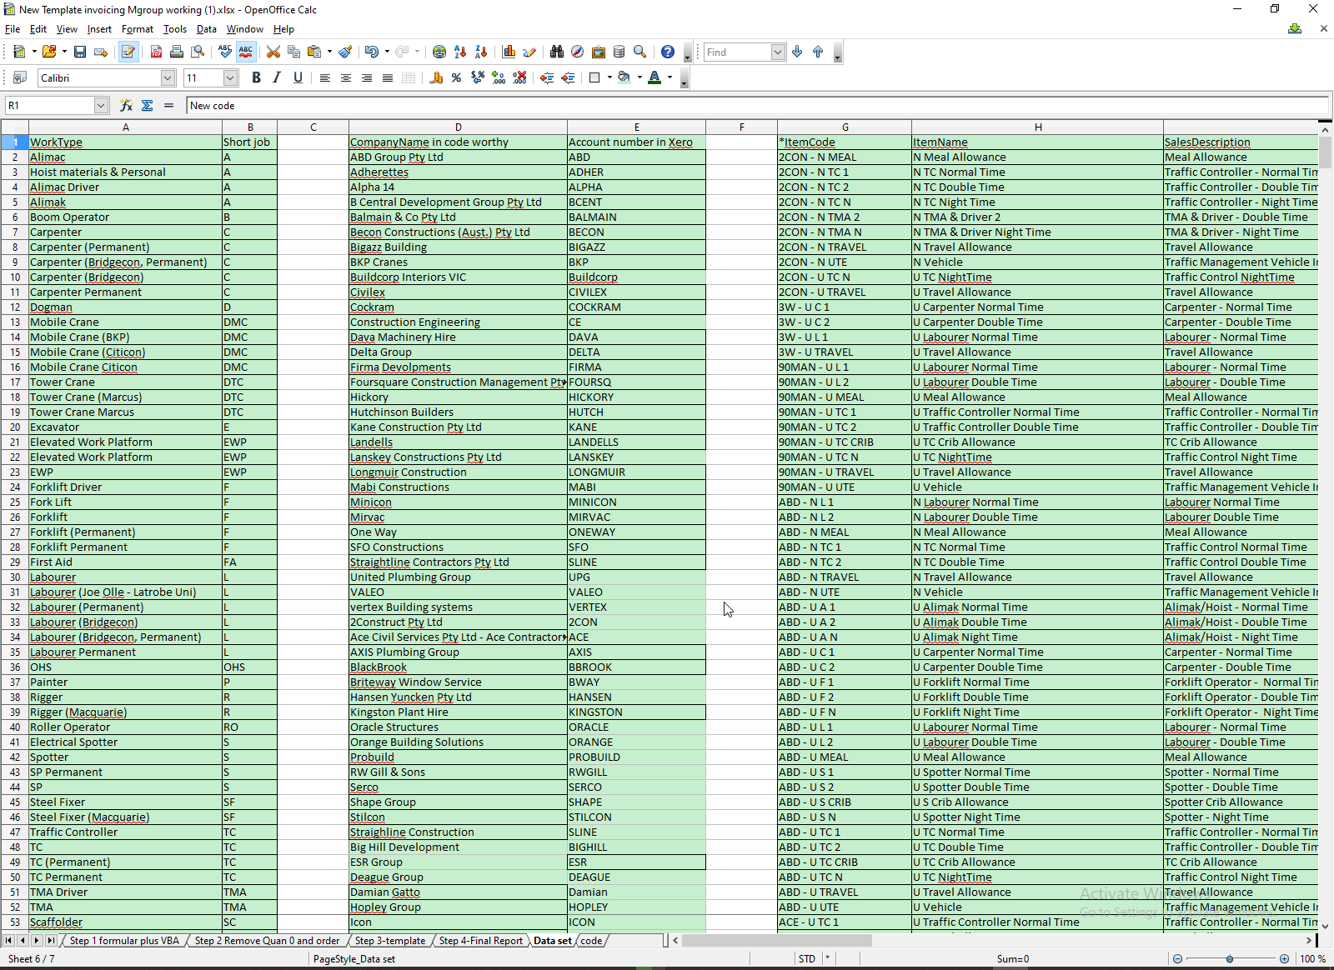The height and width of the screenshot is (970, 1334).
Task: Open the Insert menu
Action: (x=99, y=29)
